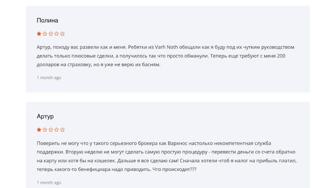Click the fourth star in Полина's rating
This screenshot has width=312, height=188.
(57, 34)
